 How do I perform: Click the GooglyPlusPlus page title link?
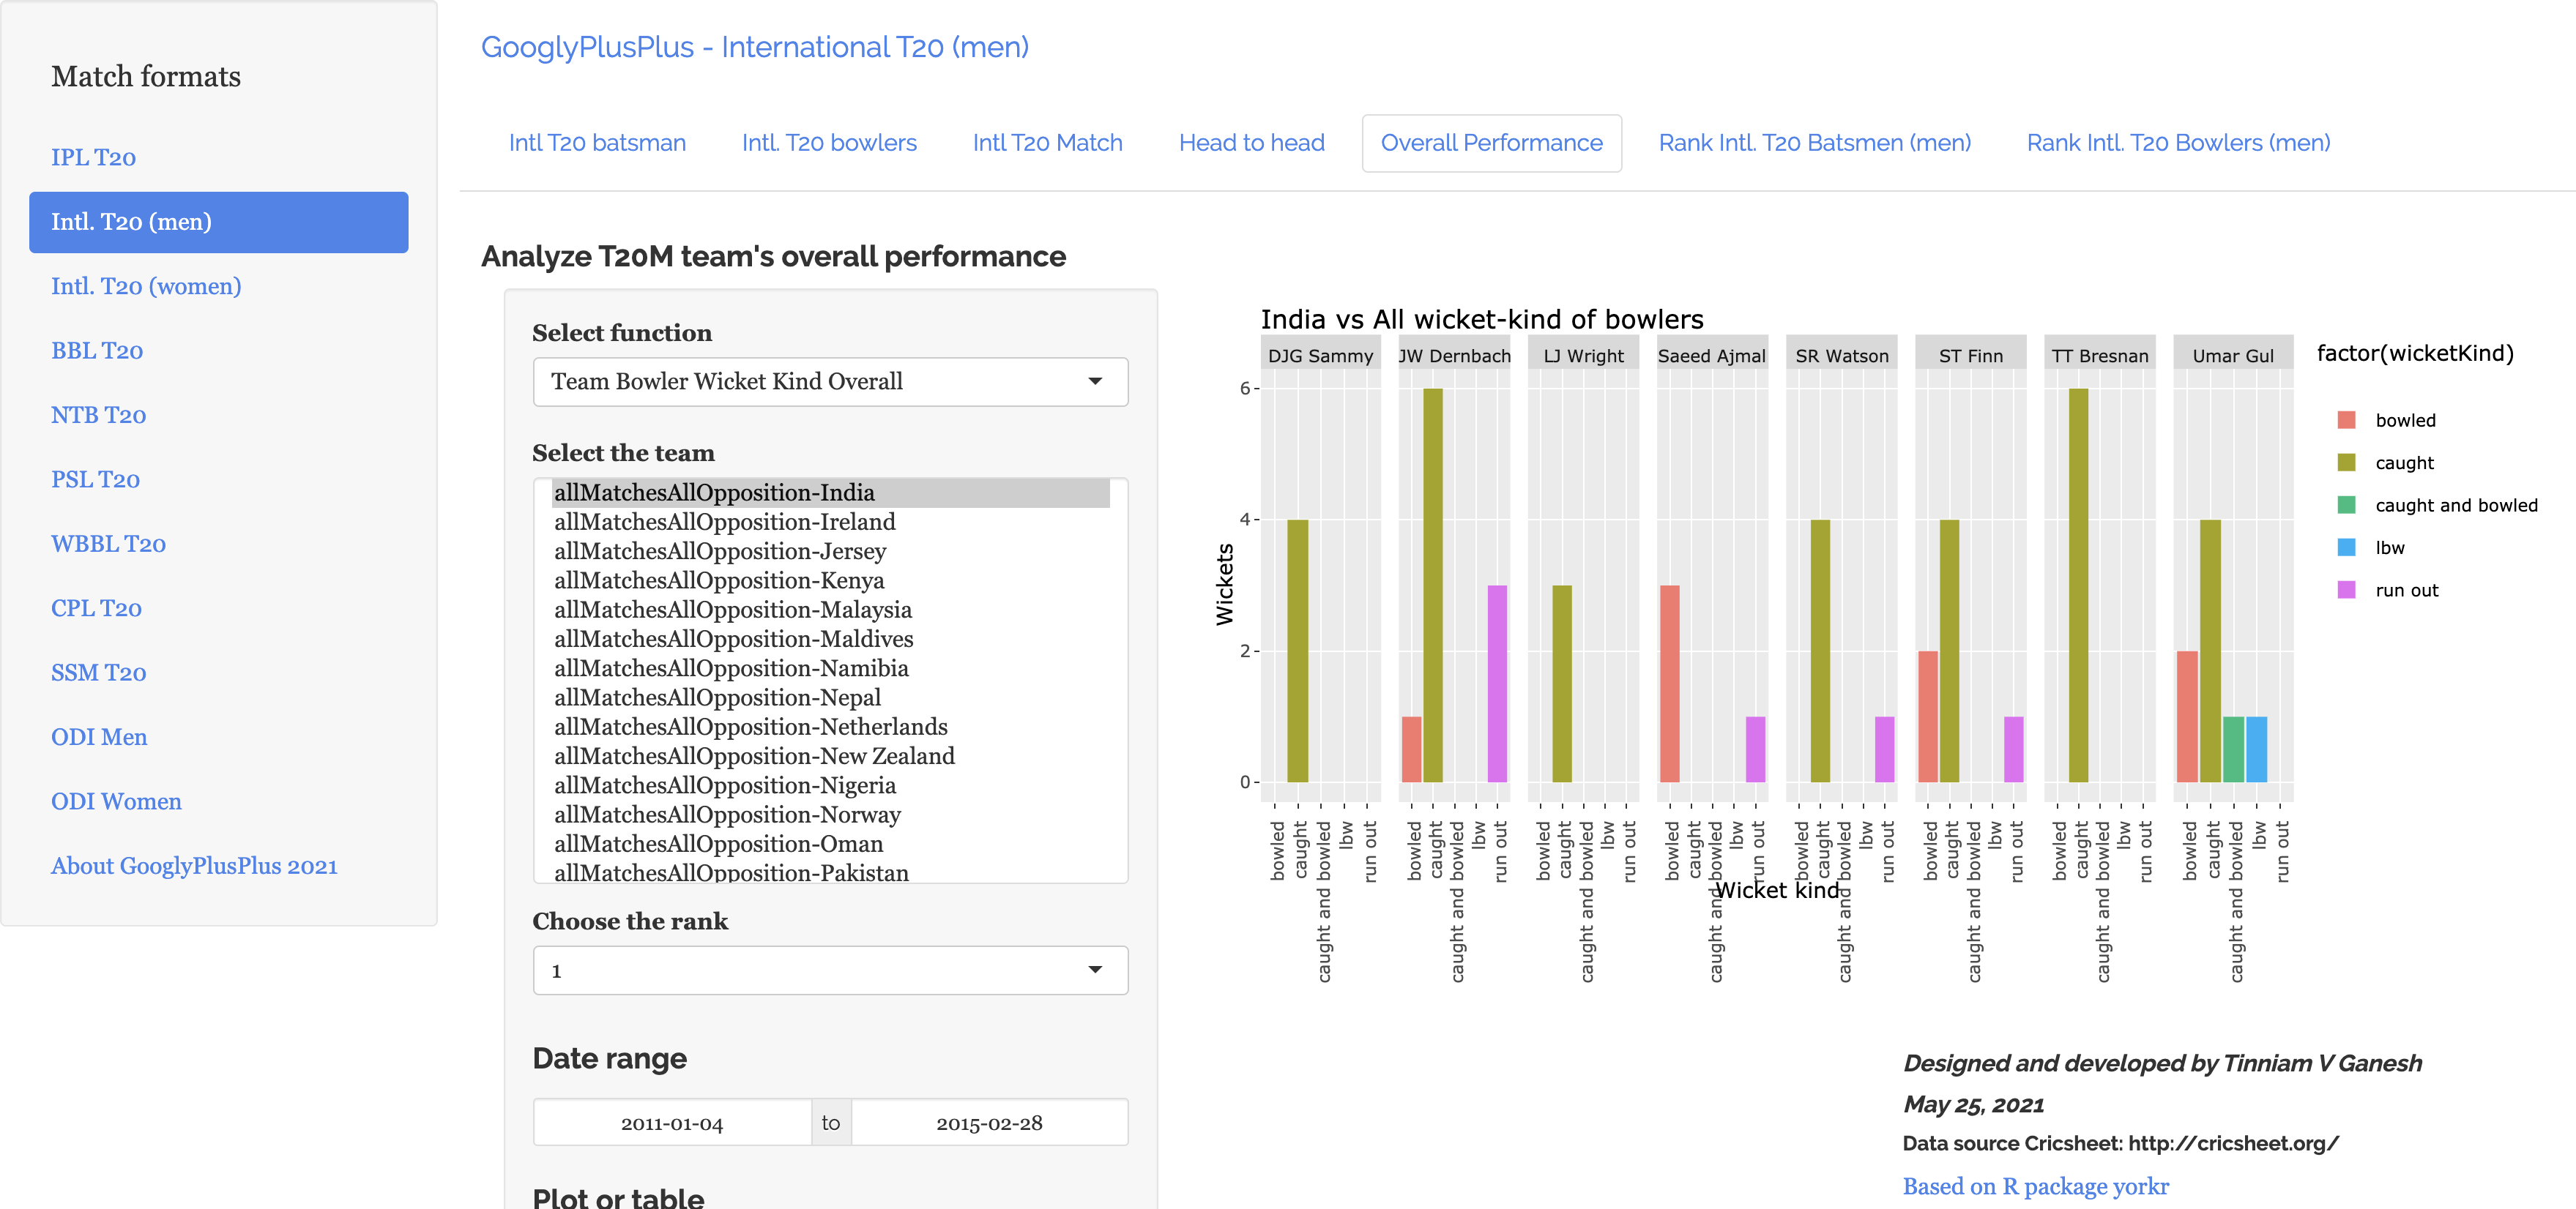(x=754, y=47)
